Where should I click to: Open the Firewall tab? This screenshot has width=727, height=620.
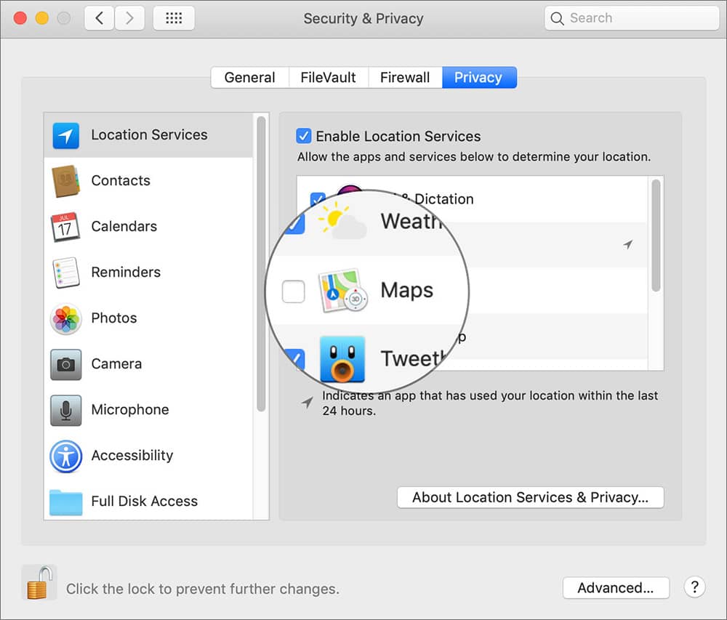[405, 77]
